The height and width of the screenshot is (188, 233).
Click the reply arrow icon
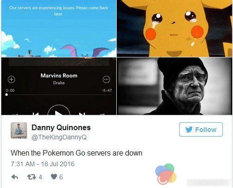coord(15,177)
